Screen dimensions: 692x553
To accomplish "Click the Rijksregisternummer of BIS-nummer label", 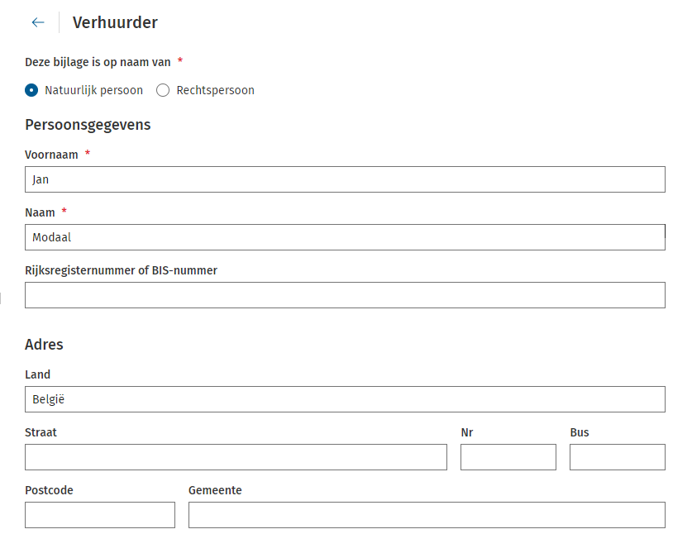I will click(121, 270).
